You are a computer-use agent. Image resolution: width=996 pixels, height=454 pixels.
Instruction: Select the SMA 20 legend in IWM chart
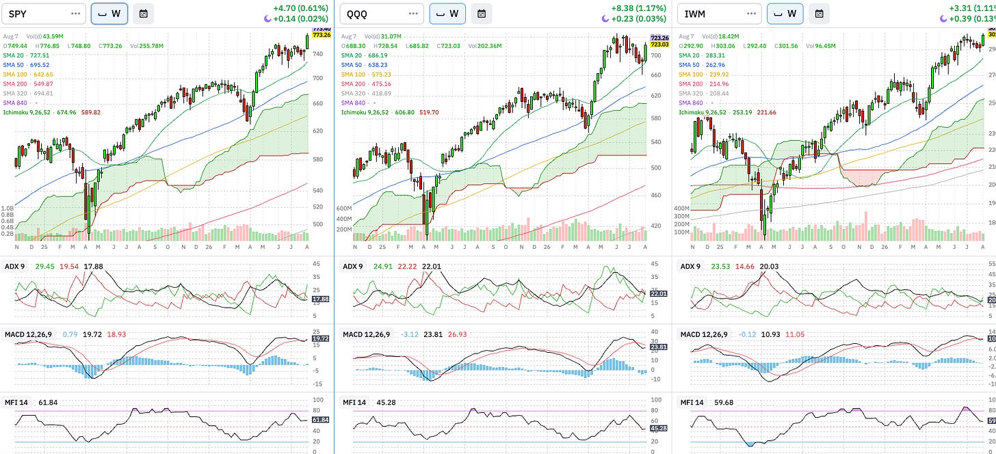[703, 55]
